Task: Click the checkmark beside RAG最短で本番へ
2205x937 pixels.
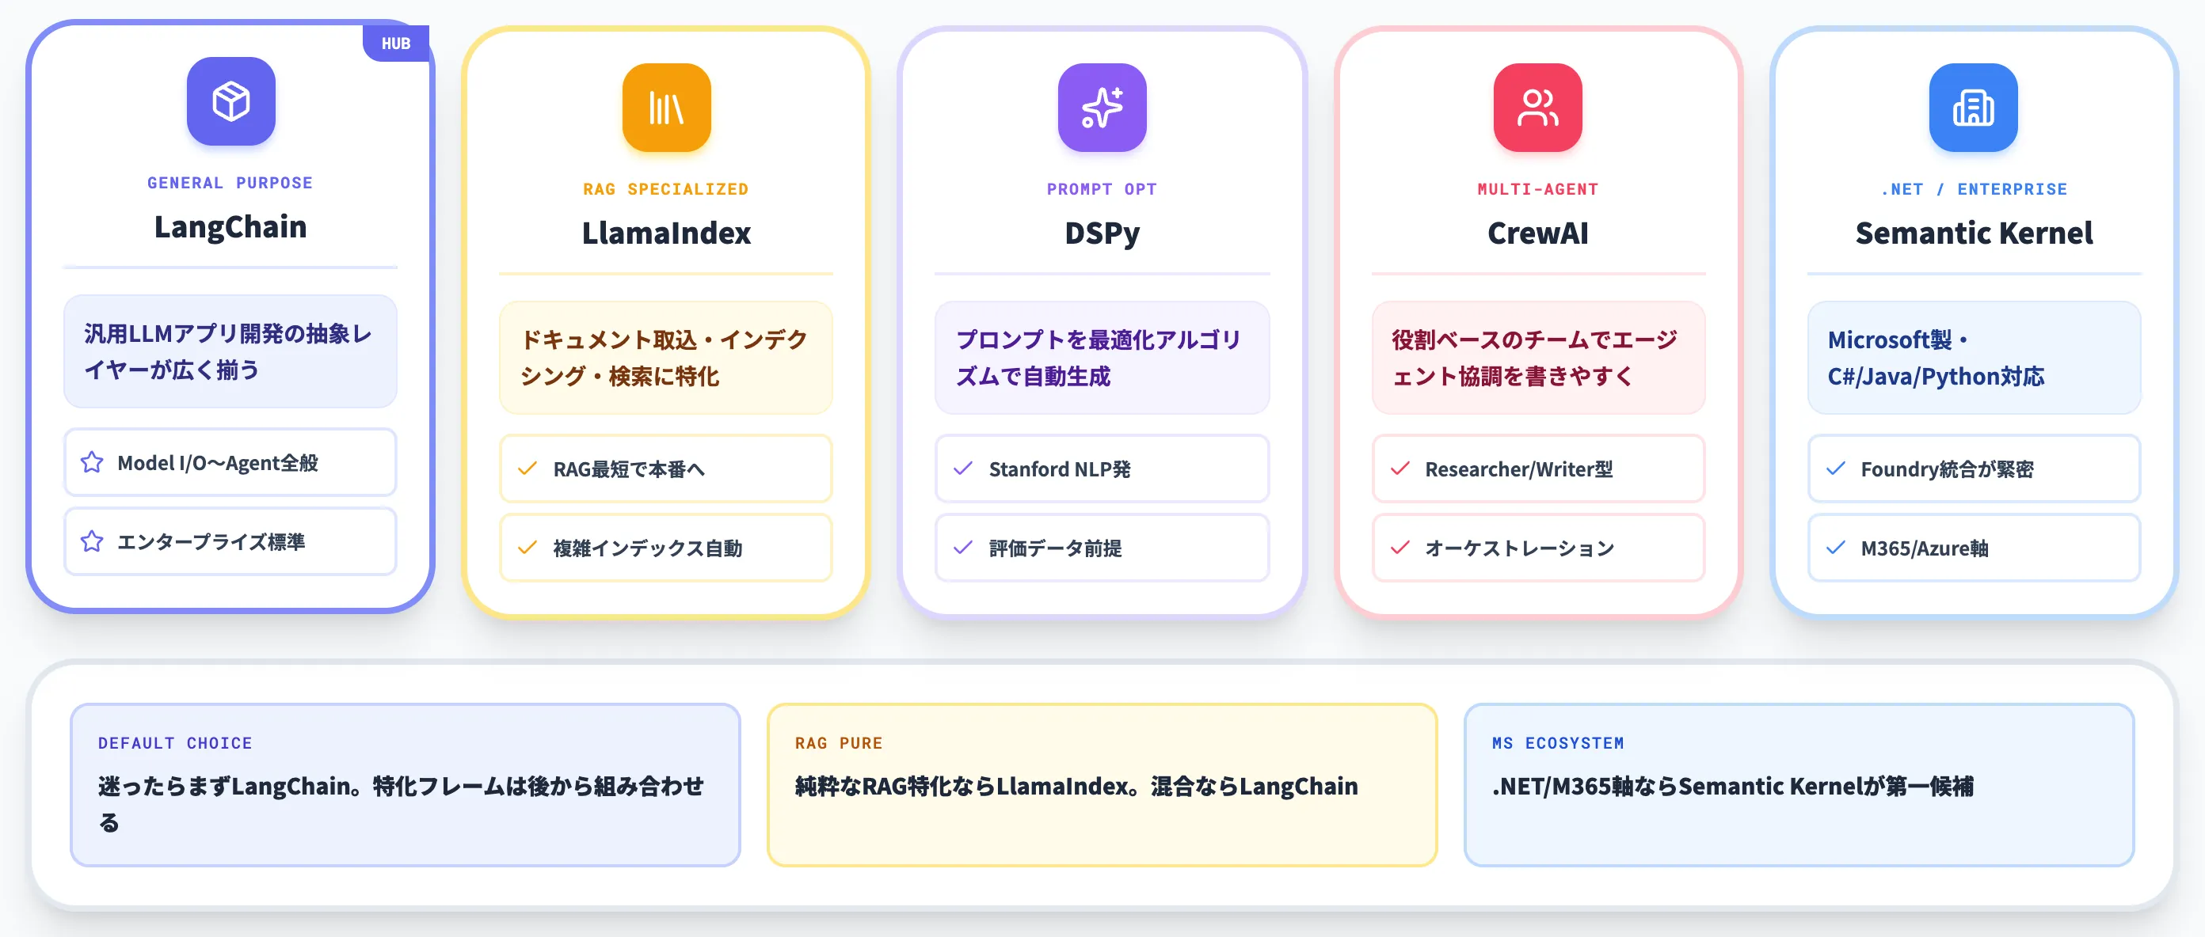Action: [x=527, y=468]
